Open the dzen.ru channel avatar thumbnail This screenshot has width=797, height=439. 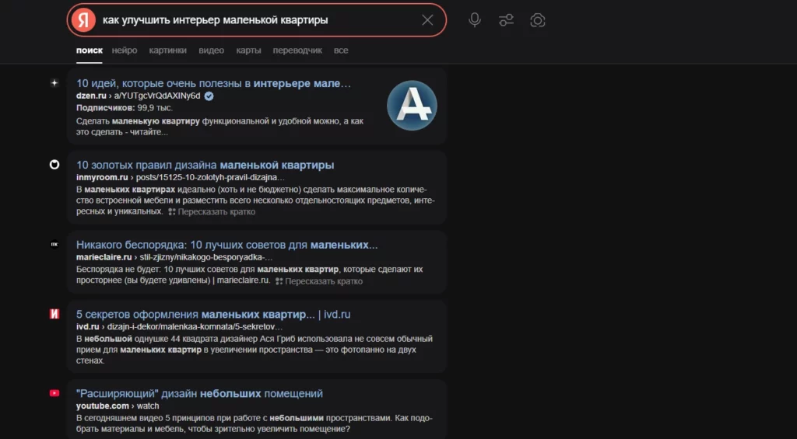pos(412,106)
